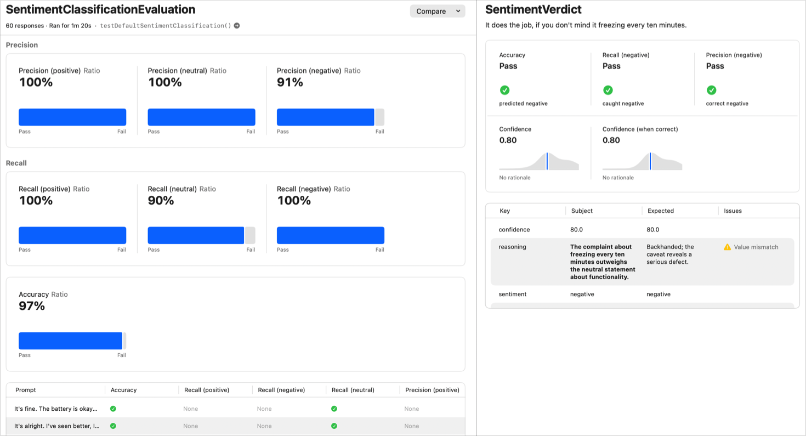Screen dimensions: 806x436
Task: Click the Precision (negative) 91% bar
Action: [331, 117]
